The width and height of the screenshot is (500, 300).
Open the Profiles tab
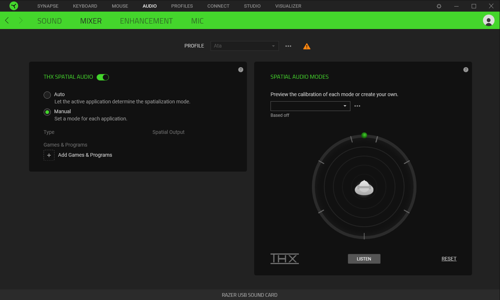coord(182,6)
